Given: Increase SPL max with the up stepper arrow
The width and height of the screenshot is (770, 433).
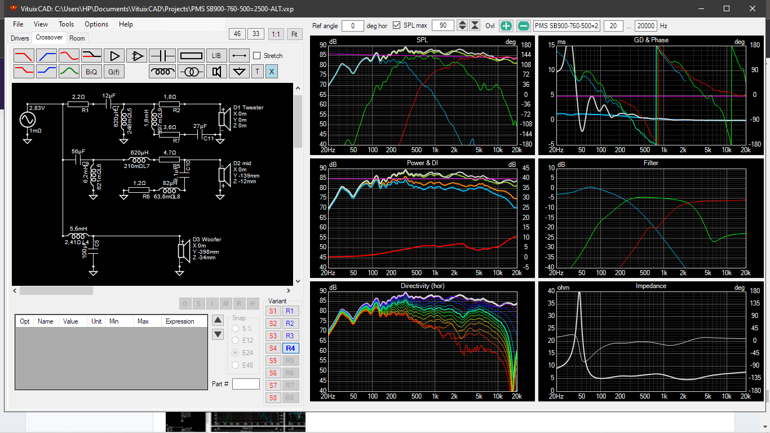Looking at the screenshot, I should 462,23.
